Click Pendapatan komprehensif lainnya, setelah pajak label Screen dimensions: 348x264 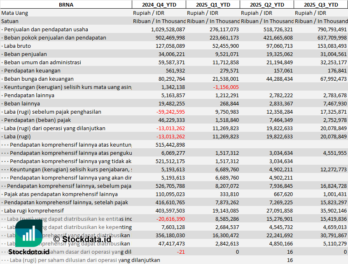[x=66, y=202]
